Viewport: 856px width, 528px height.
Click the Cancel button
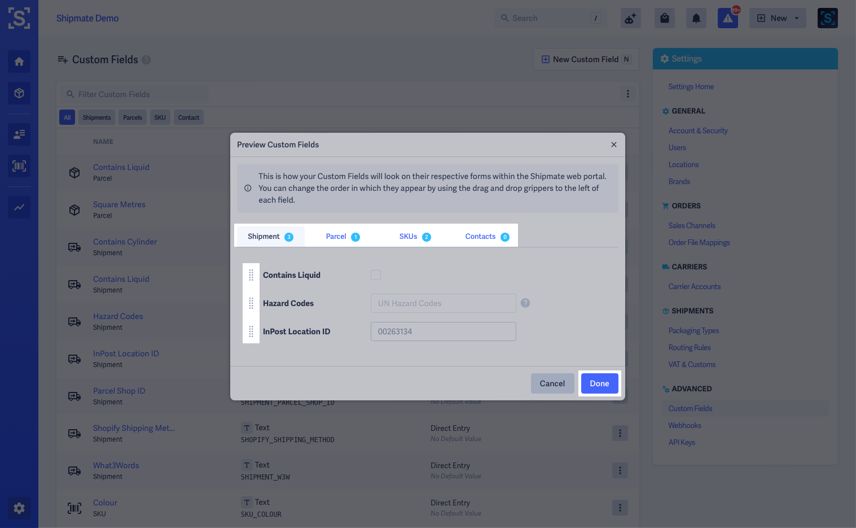coord(552,383)
